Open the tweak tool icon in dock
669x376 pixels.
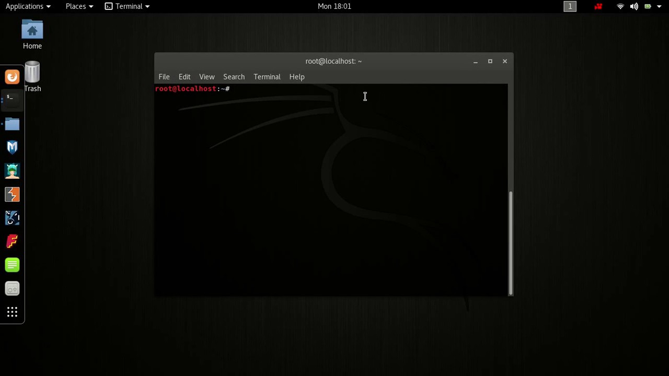point(12,288)
